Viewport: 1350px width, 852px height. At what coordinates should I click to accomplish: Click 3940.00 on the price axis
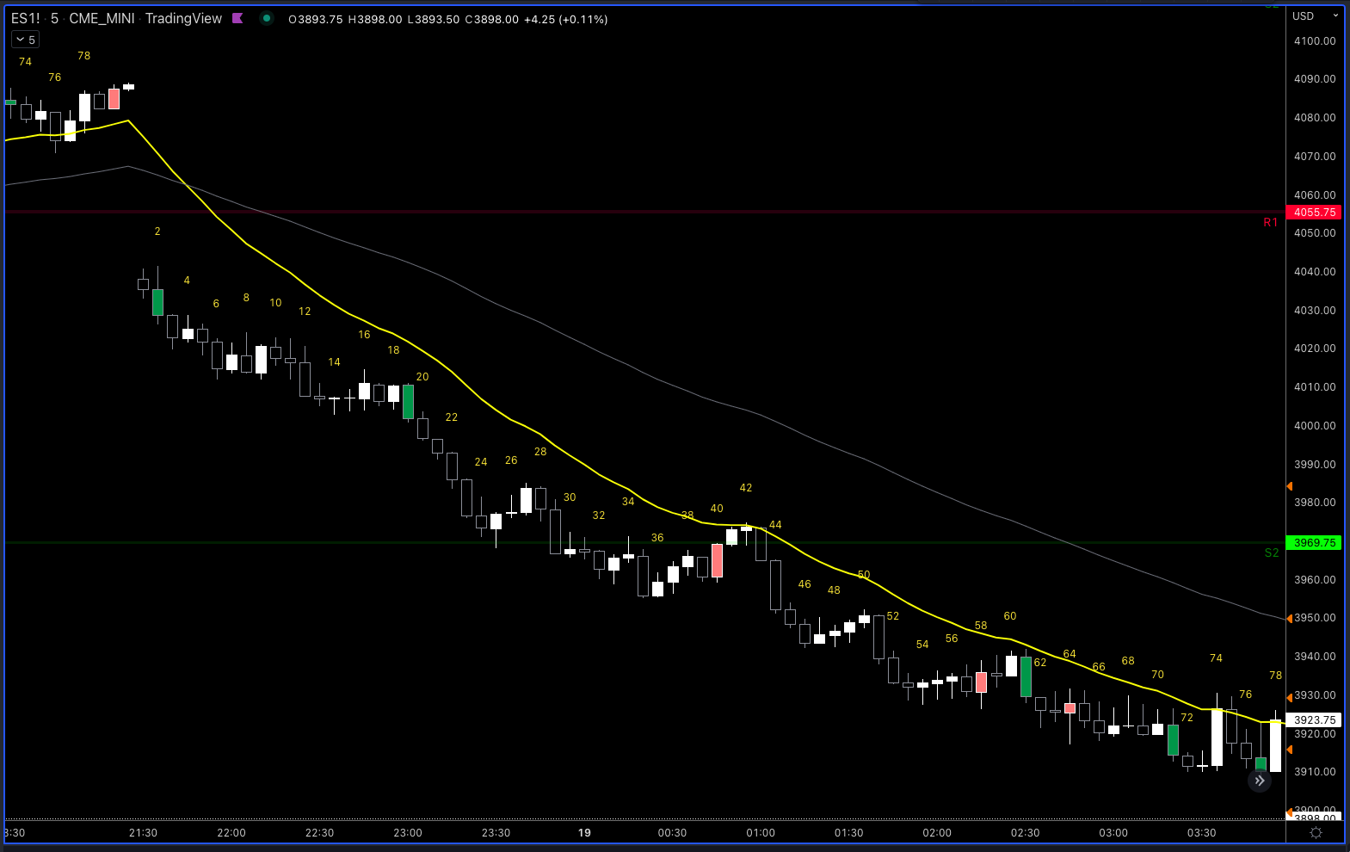coord(1315,657)
